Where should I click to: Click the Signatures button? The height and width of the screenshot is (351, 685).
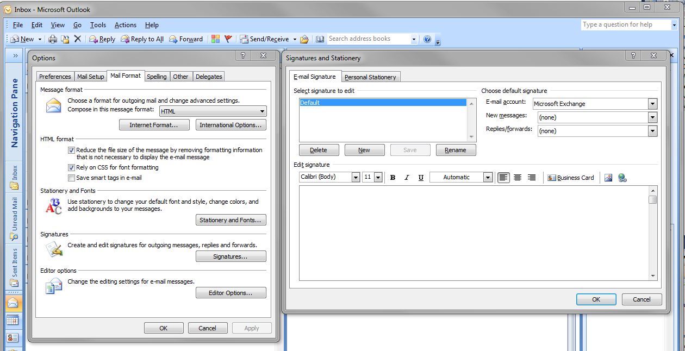(x=231, y=256)
